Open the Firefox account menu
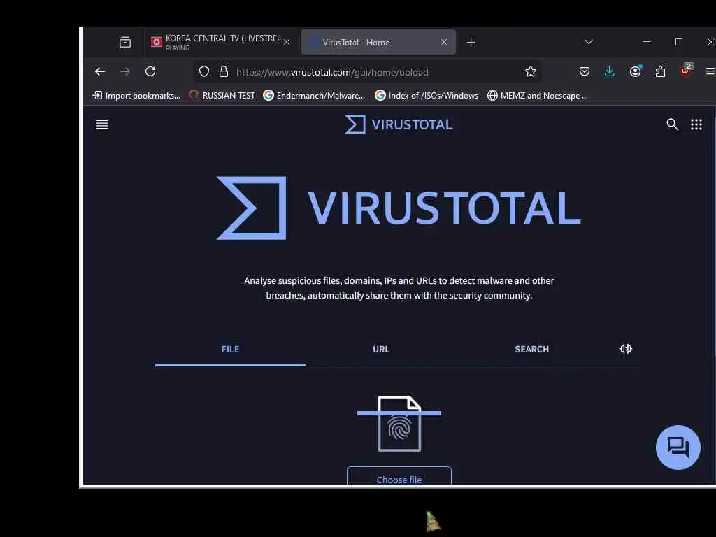The height and width of the screenshot is (537, 716). pyautogui.click(x=635, y=72)
